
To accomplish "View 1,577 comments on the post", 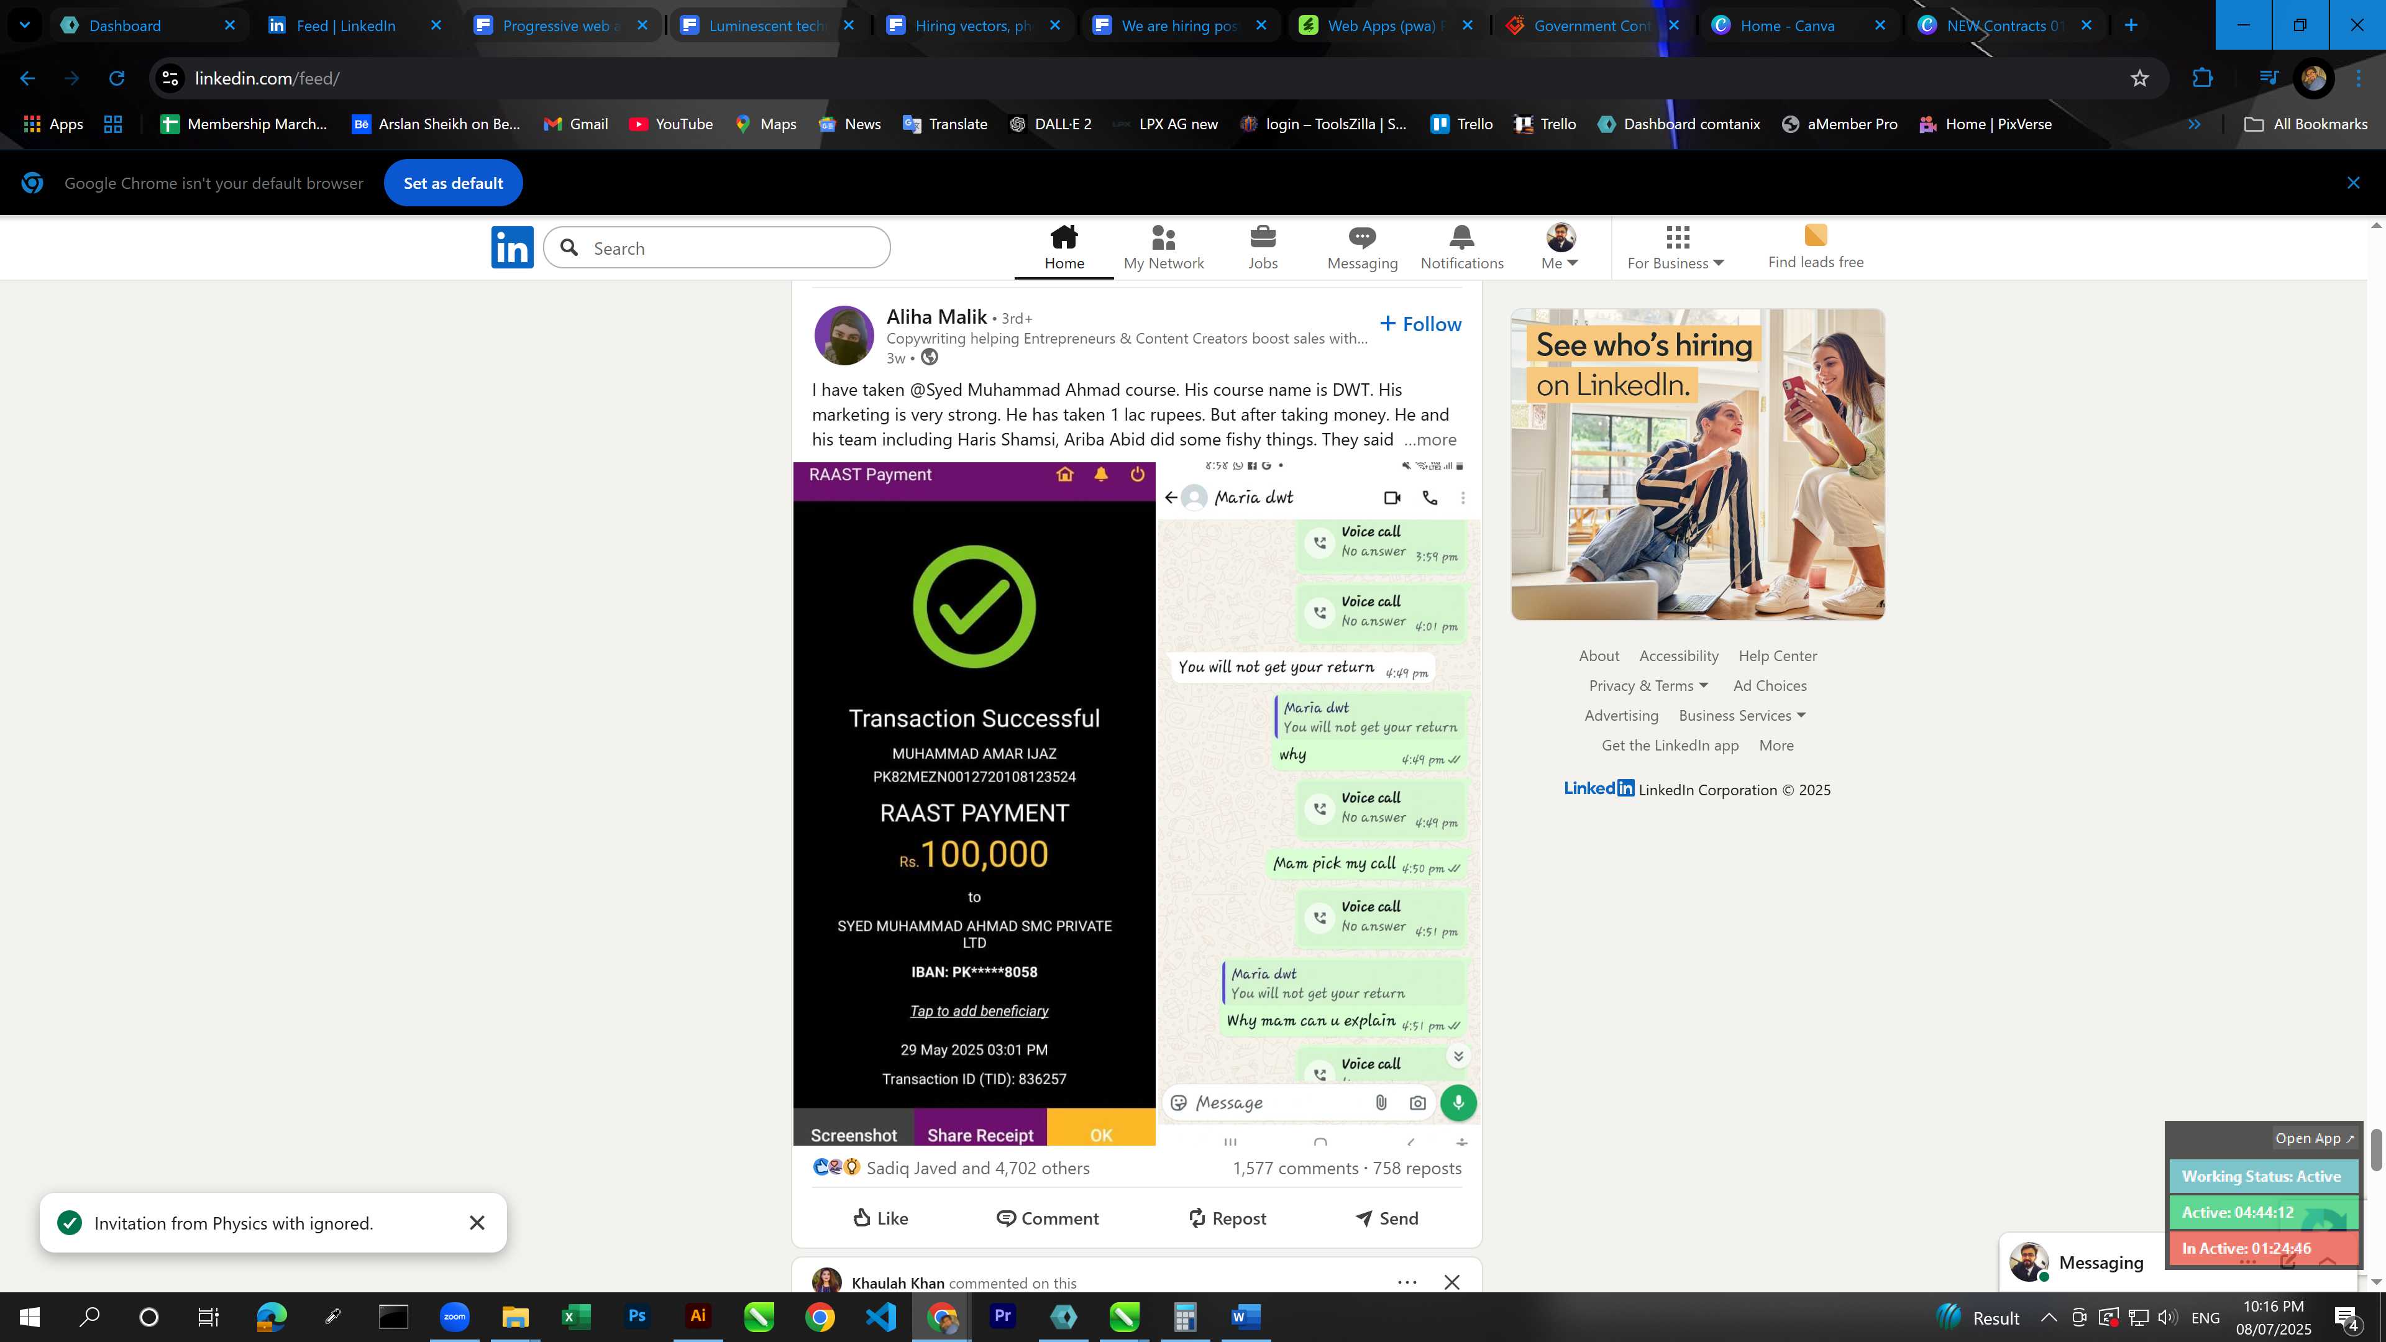I will point(1295,1169).
